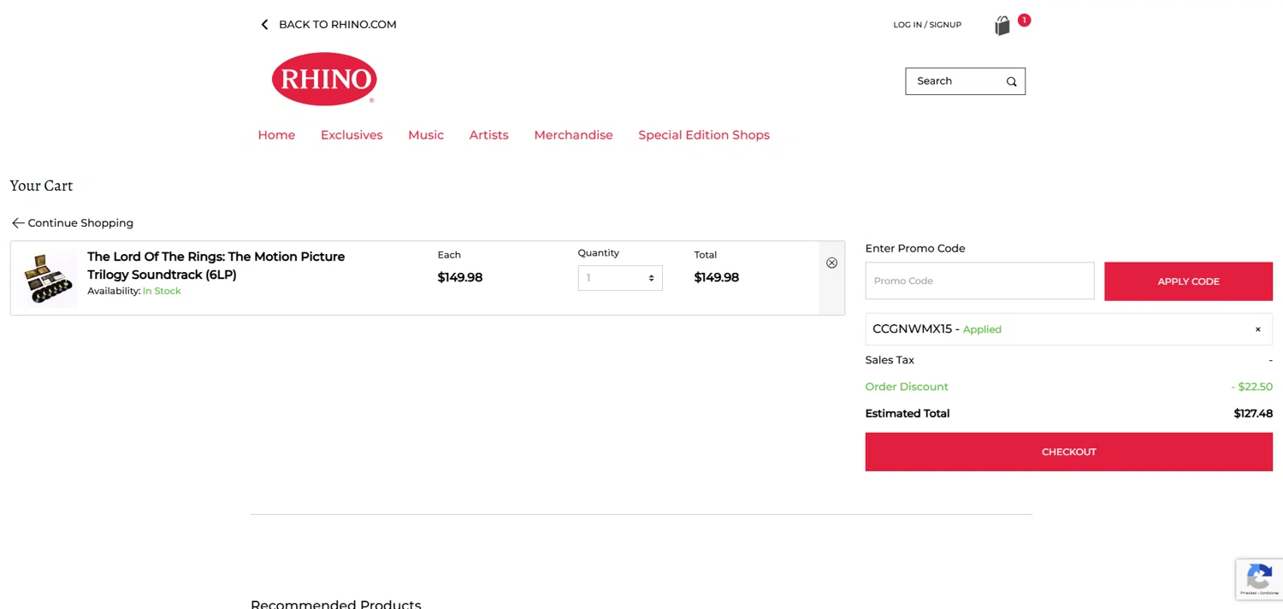Click the Sales Tax label
The image size is (1283, 609).
(x=890, y=360)
